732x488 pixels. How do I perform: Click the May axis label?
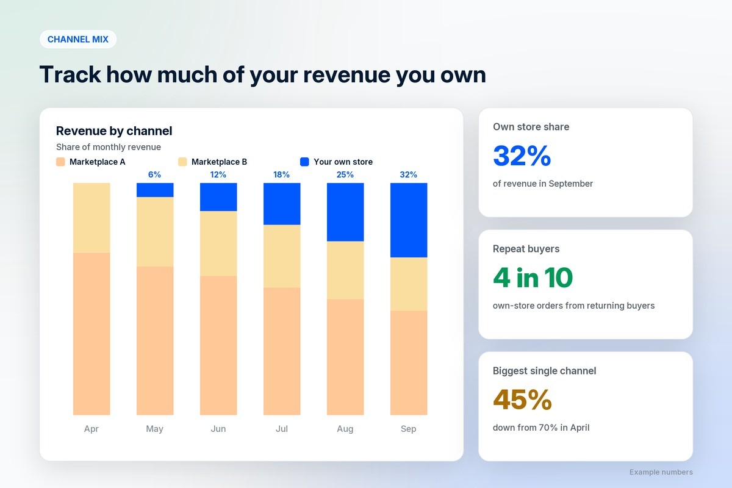(155, 429)
